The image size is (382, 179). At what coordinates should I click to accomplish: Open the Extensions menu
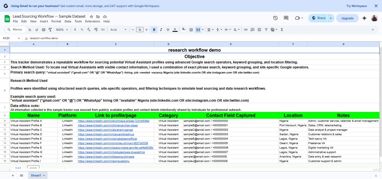coord(93,22)
